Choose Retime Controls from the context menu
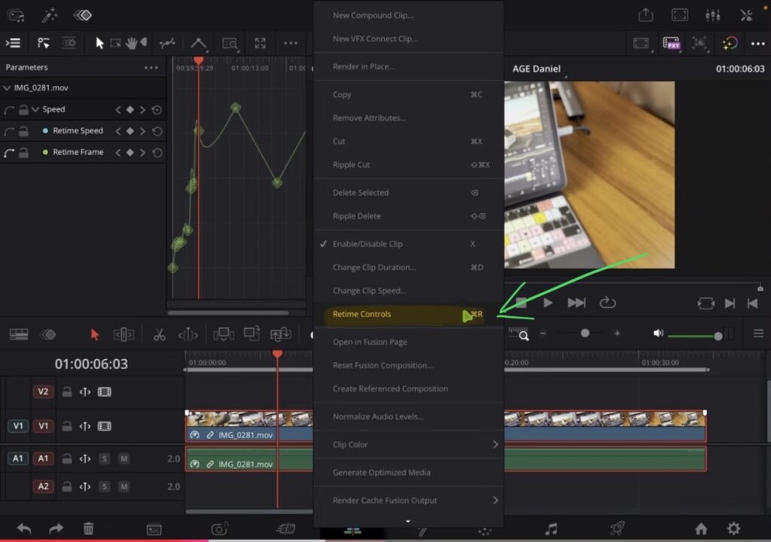This screenshot has width=771, height=542. click(x=408, y=314)
